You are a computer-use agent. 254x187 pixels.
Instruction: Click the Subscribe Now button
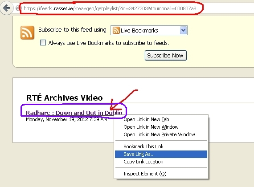[x=166, y=56]
